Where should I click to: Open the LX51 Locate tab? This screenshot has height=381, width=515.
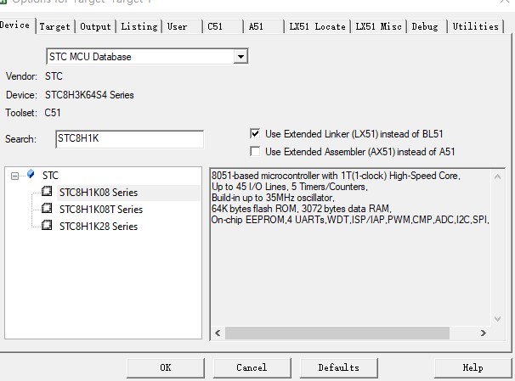tap(317, 26)
